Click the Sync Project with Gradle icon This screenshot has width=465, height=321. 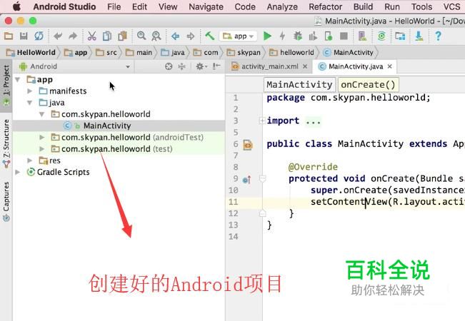[381, 36]
